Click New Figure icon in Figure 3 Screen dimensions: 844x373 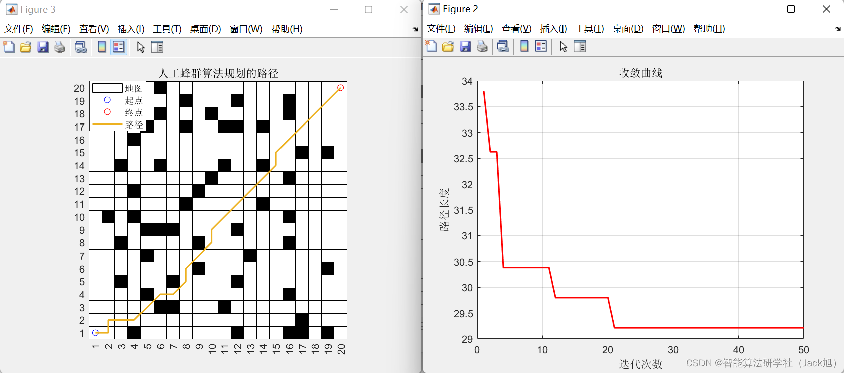[x=9, y=47]
